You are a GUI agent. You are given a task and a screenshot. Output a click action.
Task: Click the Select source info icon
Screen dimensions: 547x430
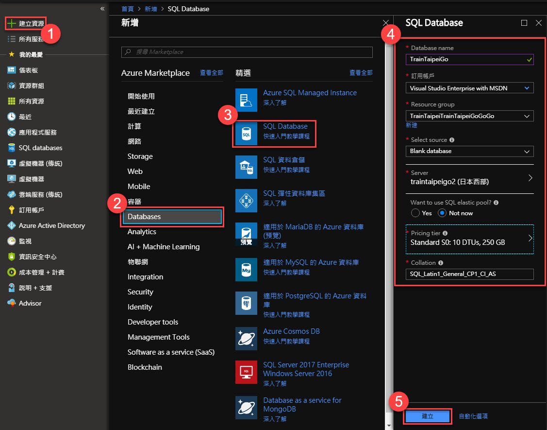coord(452,140)
